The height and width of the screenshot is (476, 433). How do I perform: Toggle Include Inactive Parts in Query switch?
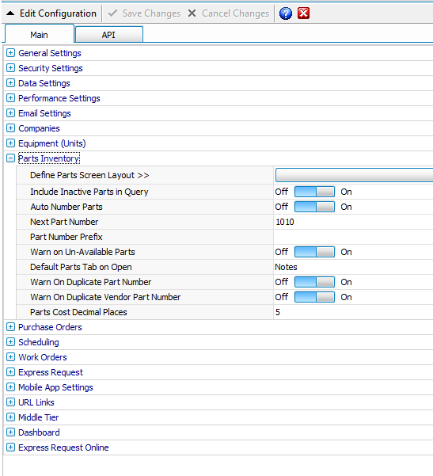(314, 192)
